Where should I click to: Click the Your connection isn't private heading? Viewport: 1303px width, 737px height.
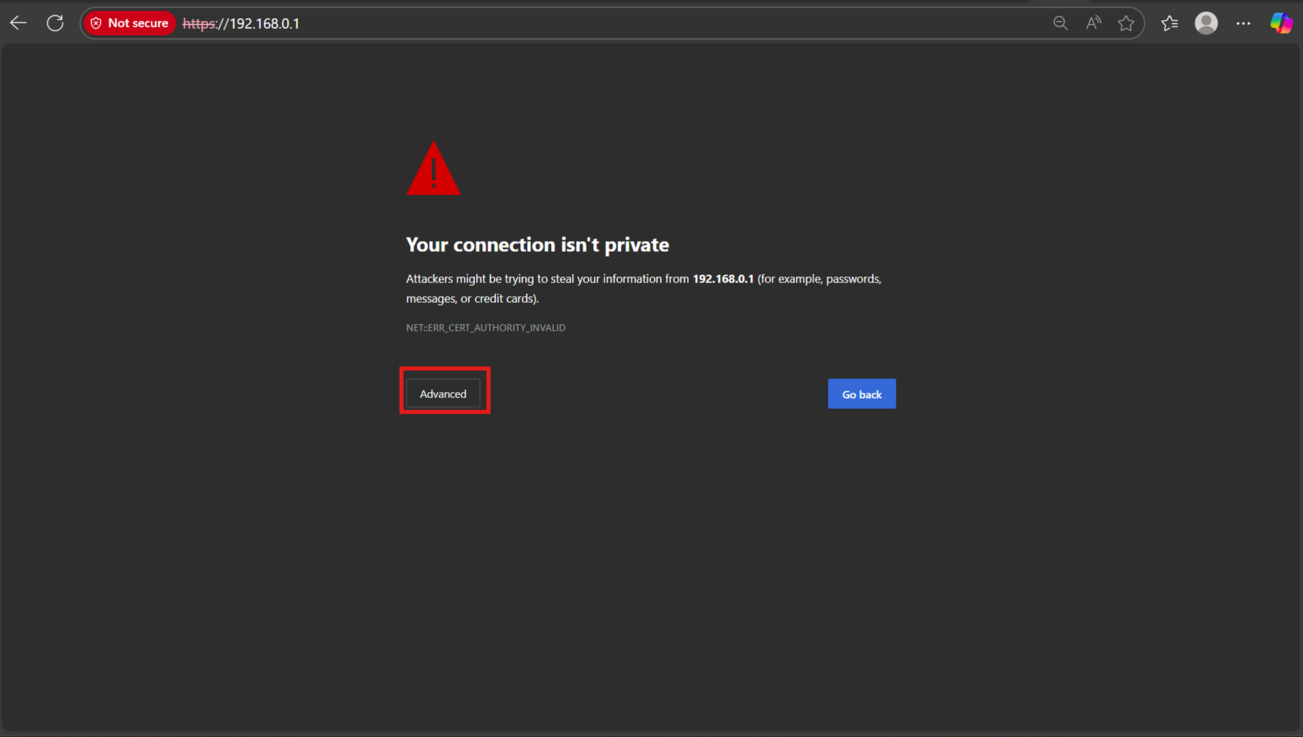538,245
